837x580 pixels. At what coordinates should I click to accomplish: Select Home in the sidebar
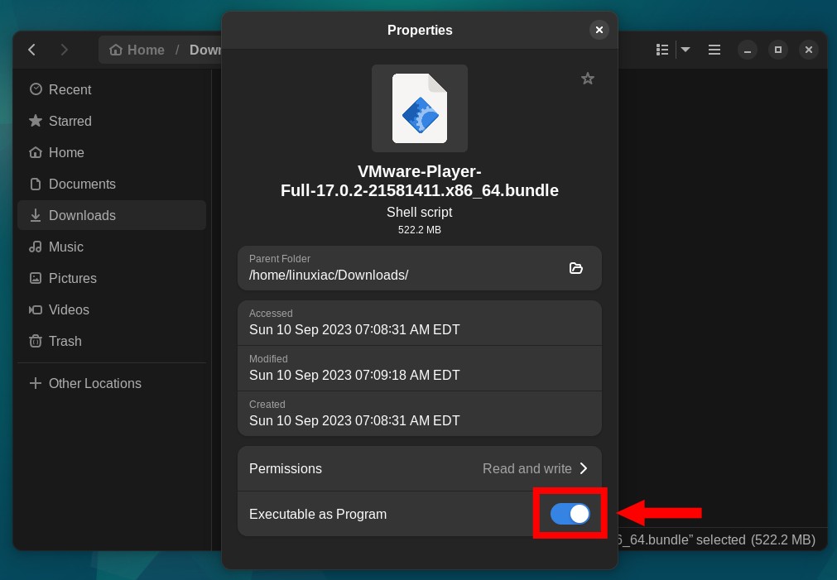point(112,152)
